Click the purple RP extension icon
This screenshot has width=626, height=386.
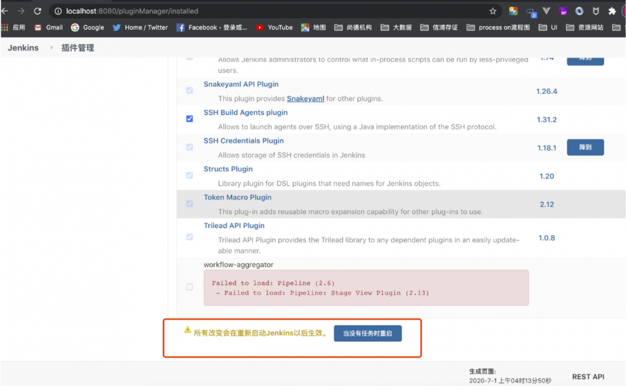point(563,11)
